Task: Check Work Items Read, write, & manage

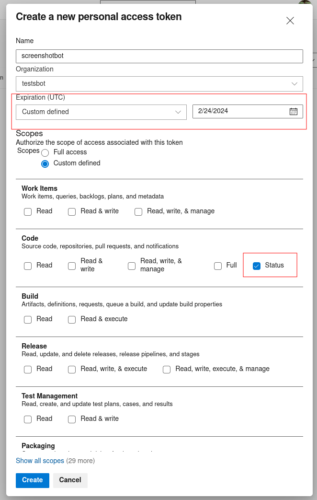Action: [x=138, y=211]
